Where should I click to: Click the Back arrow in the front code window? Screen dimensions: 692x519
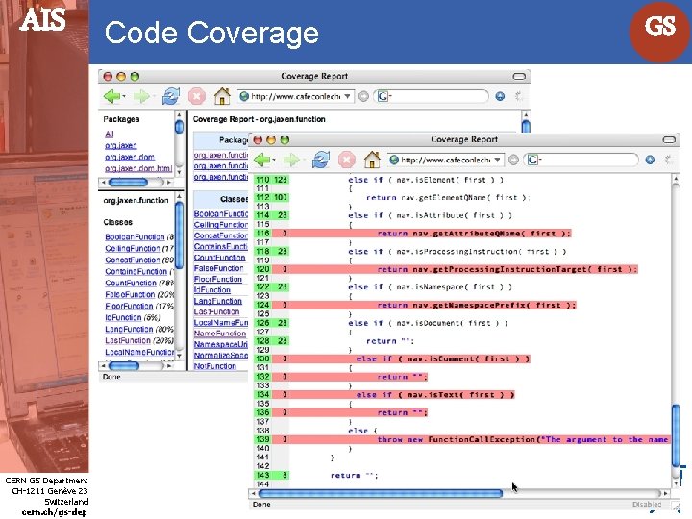coord(262,160)
